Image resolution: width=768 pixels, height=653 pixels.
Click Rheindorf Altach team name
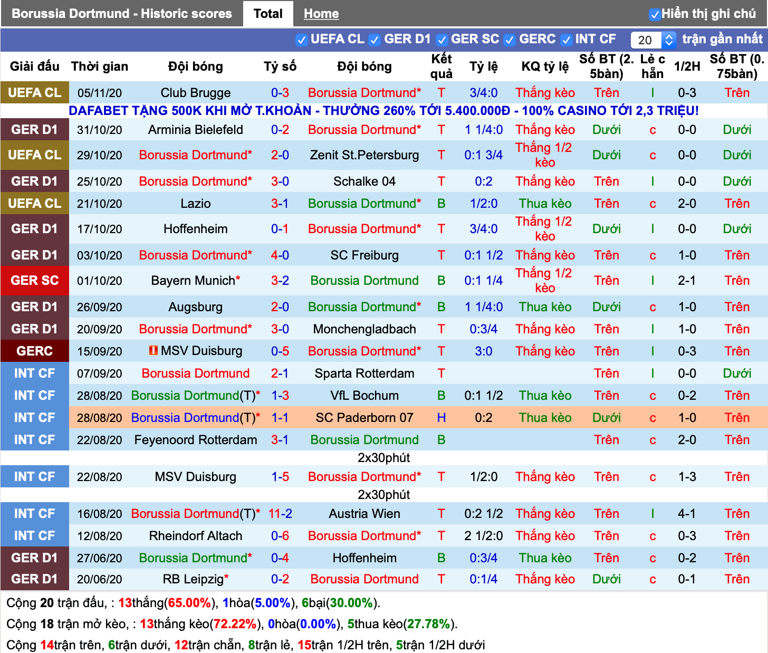(x=196, y=536)
